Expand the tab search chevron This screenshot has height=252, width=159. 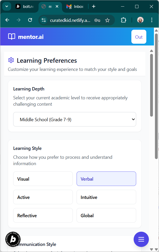(7, 7)
